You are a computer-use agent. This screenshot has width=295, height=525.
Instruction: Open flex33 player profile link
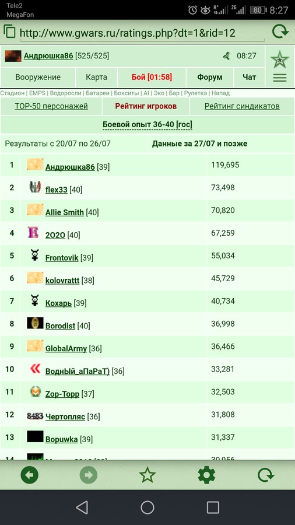click(x=56, y=190)
